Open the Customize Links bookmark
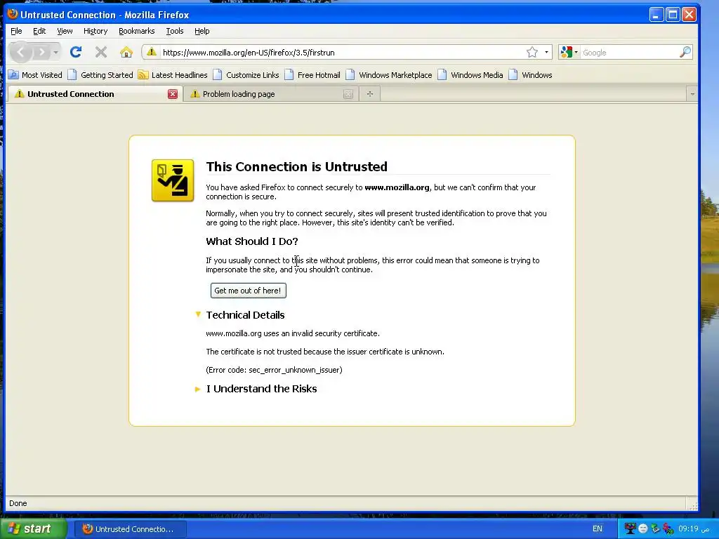This screenshot has width=719, height=539. (x=246, y=74)
